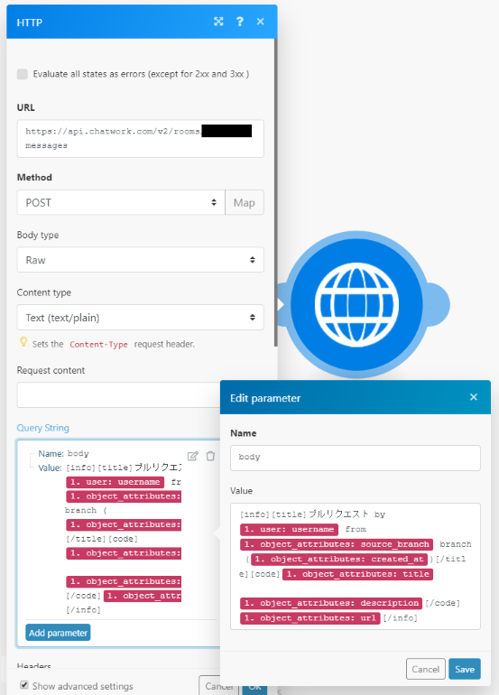Expand the HTTP dialog to fullscreen

pos(218,22)
